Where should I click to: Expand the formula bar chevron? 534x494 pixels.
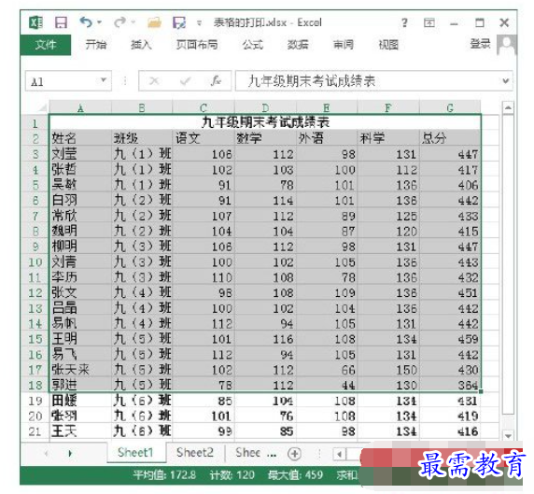coord(506,81)
